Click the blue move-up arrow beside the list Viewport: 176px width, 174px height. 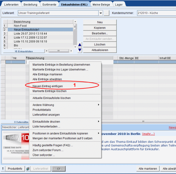pyautogui.click(x=80, y=45)
